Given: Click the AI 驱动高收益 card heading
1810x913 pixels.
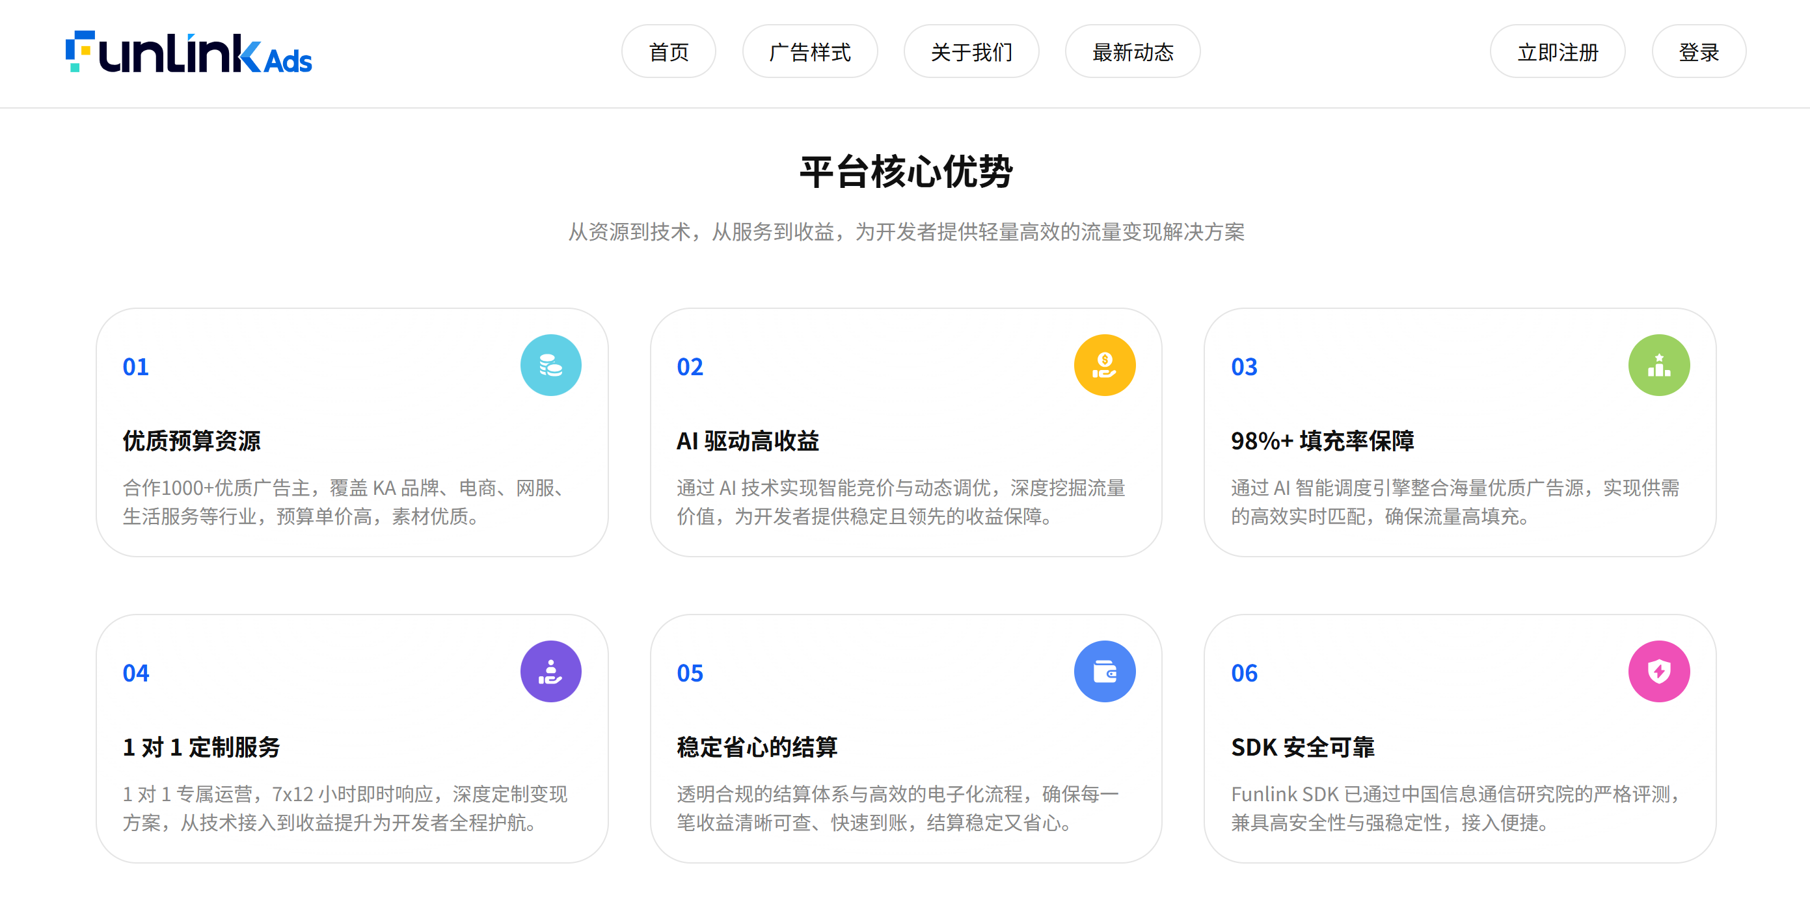Looking at the screenshot, I should 748,441.
